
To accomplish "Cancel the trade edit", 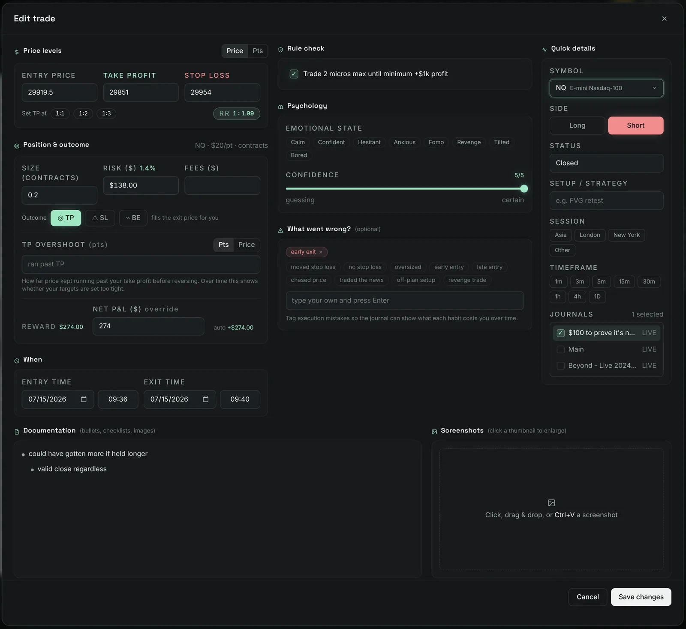I will (x=587, y=597).
